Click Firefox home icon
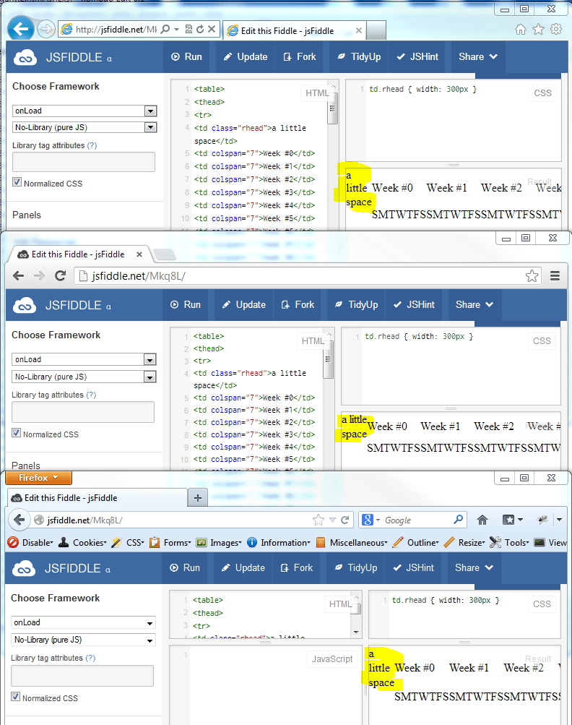This screenshot has width=572, height=725. coord(482,520)
